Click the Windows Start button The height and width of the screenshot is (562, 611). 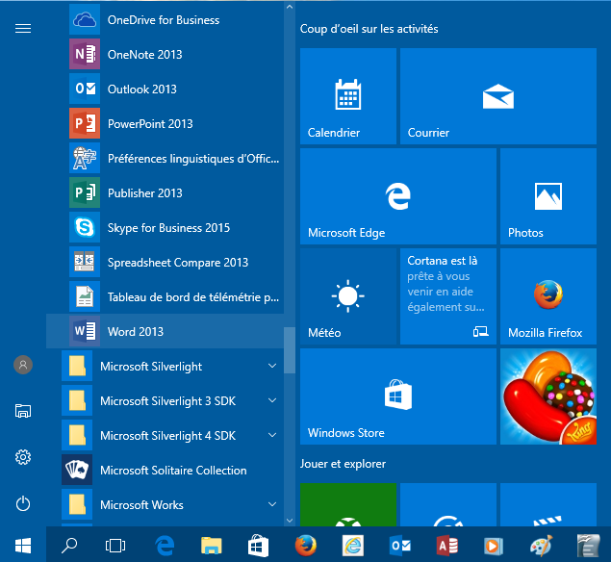(23, 546)
